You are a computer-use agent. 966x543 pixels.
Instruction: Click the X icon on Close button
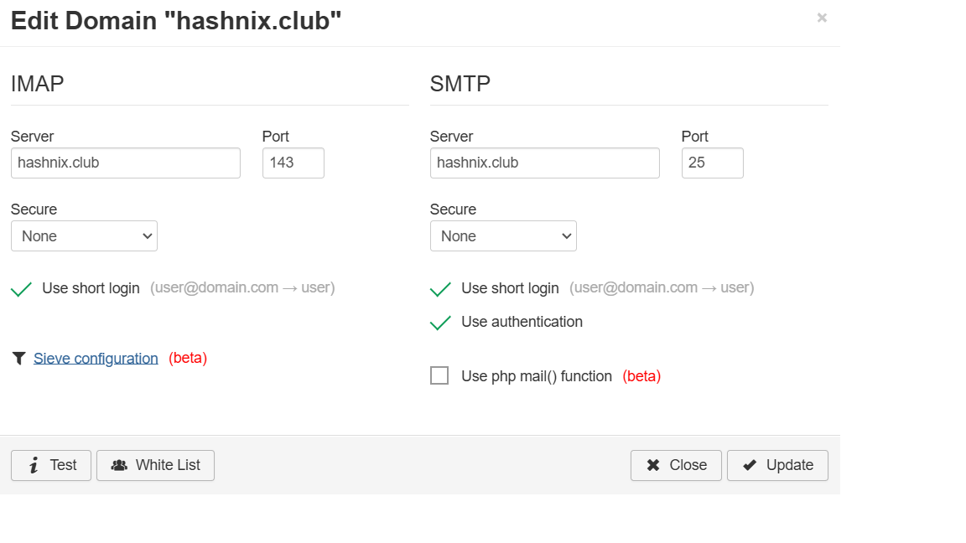(653, 465)
